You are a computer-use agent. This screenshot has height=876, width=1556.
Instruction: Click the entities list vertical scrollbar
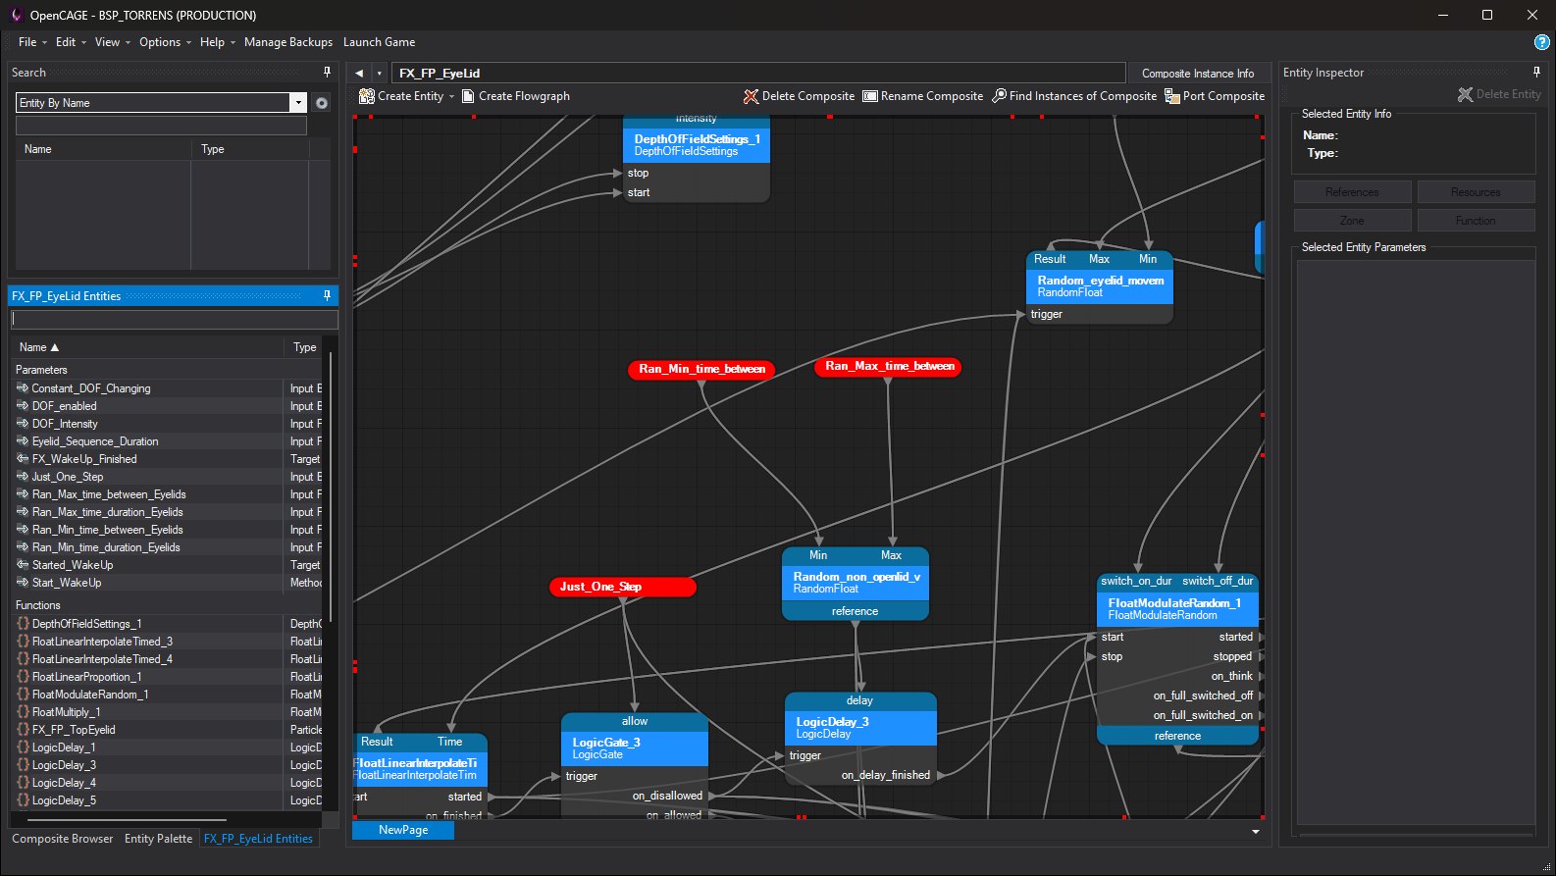332,486
